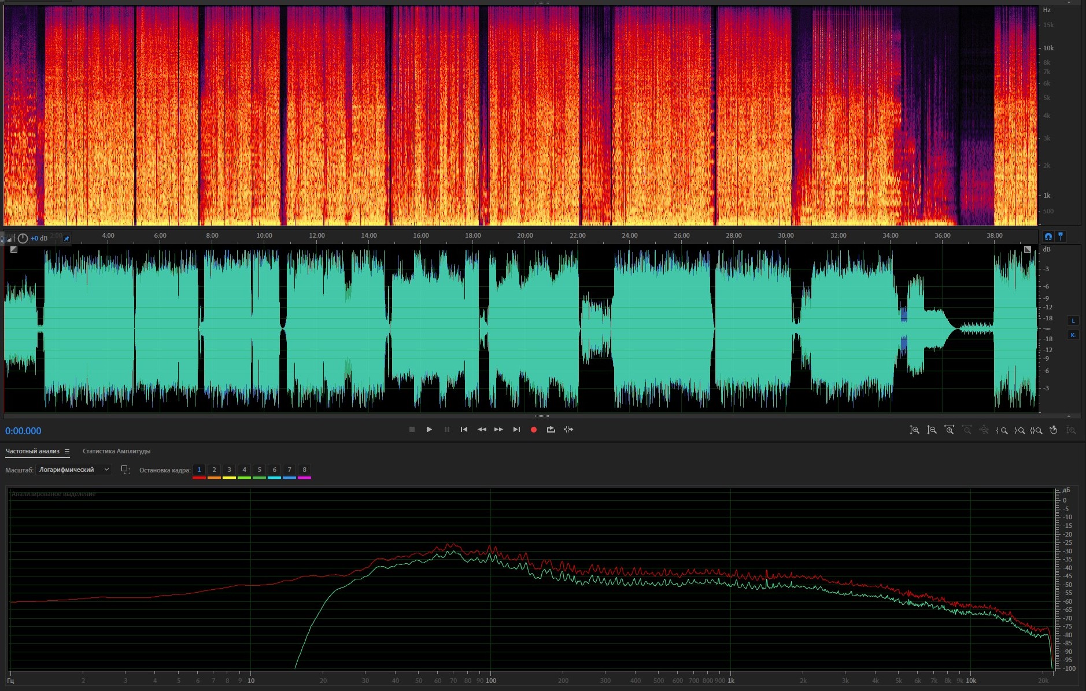Click hold frame button 8
1086x691 pixels.
pos(304,470)
